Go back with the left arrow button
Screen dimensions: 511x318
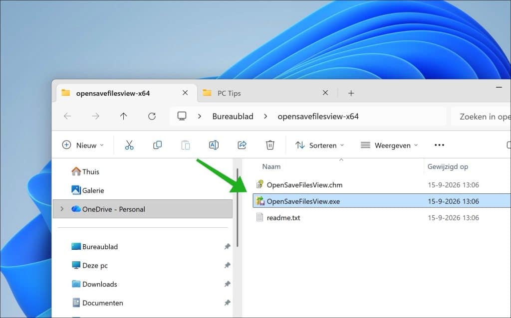point(67,116)
